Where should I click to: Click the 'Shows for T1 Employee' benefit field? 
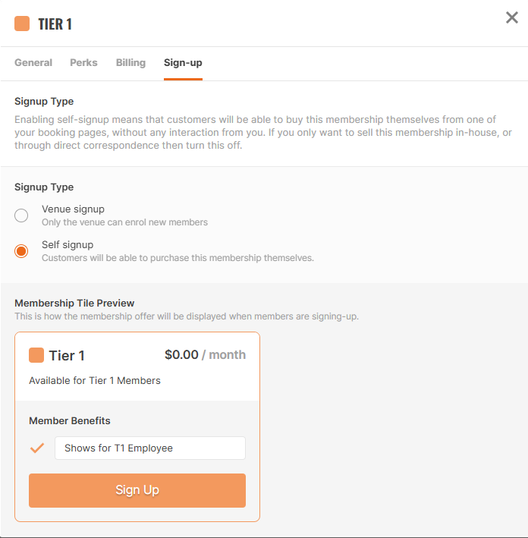150,448
